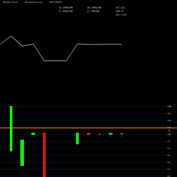The width and height of the screenshot is (177, 177).
Task: Select the second green candlestick reaching 900
Action: pyautogui.click(x=22, y=153)
